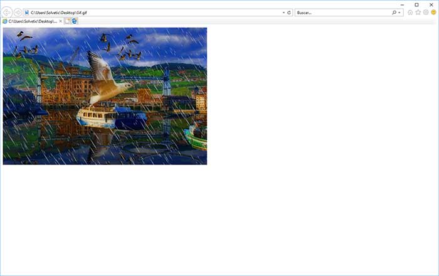Expand the search provider dropdown arrow

[x=399, y=13]
